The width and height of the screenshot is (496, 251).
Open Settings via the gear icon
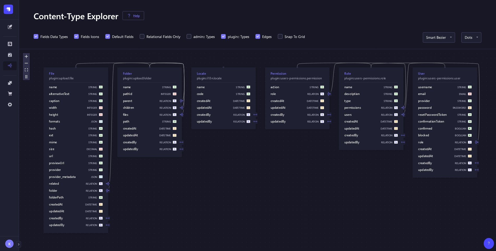(x=10, y=105)
